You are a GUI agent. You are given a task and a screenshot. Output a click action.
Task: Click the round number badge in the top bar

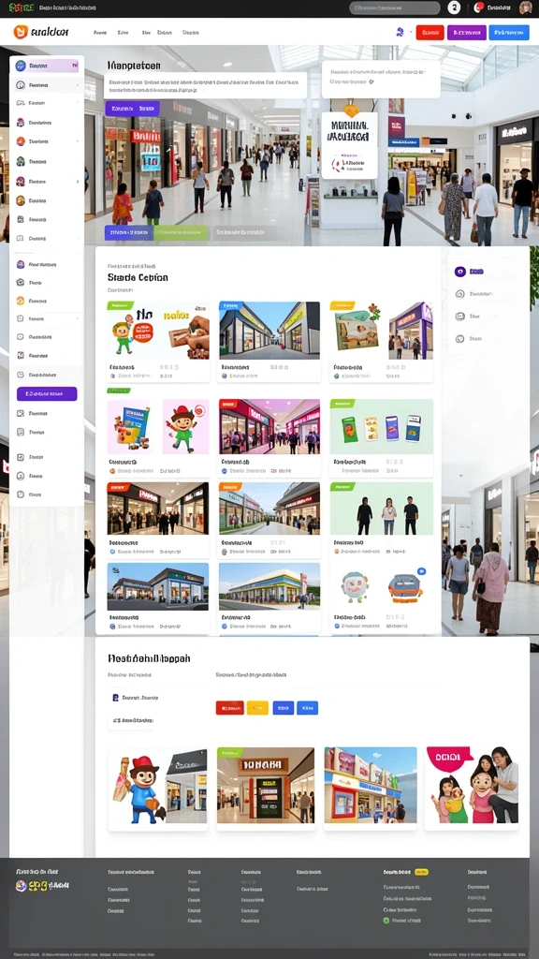click(x=454, y=7)
